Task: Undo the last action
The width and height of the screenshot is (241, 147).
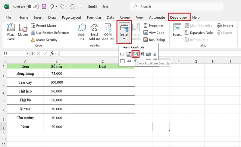Action: tap(52, 6)
